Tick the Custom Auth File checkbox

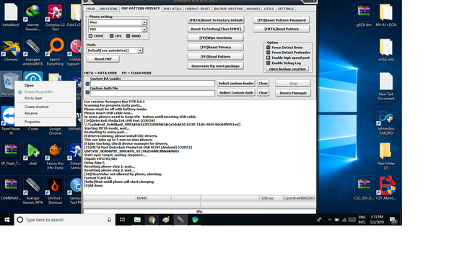87,93
